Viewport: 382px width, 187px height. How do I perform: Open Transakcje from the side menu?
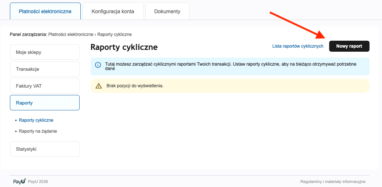[45, 69]
